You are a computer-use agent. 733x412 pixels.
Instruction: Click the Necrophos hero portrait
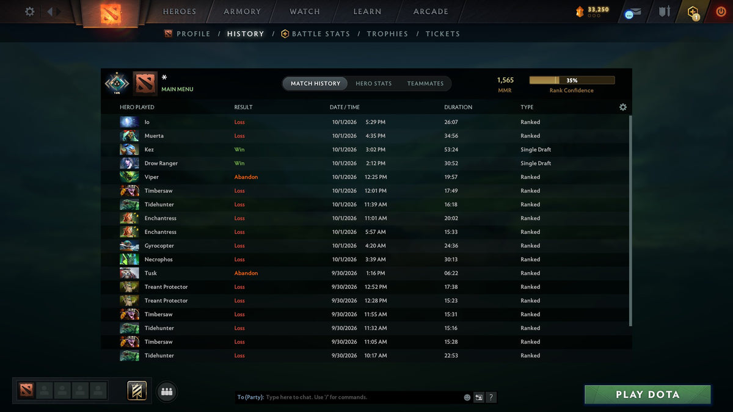tap(129, 259)
